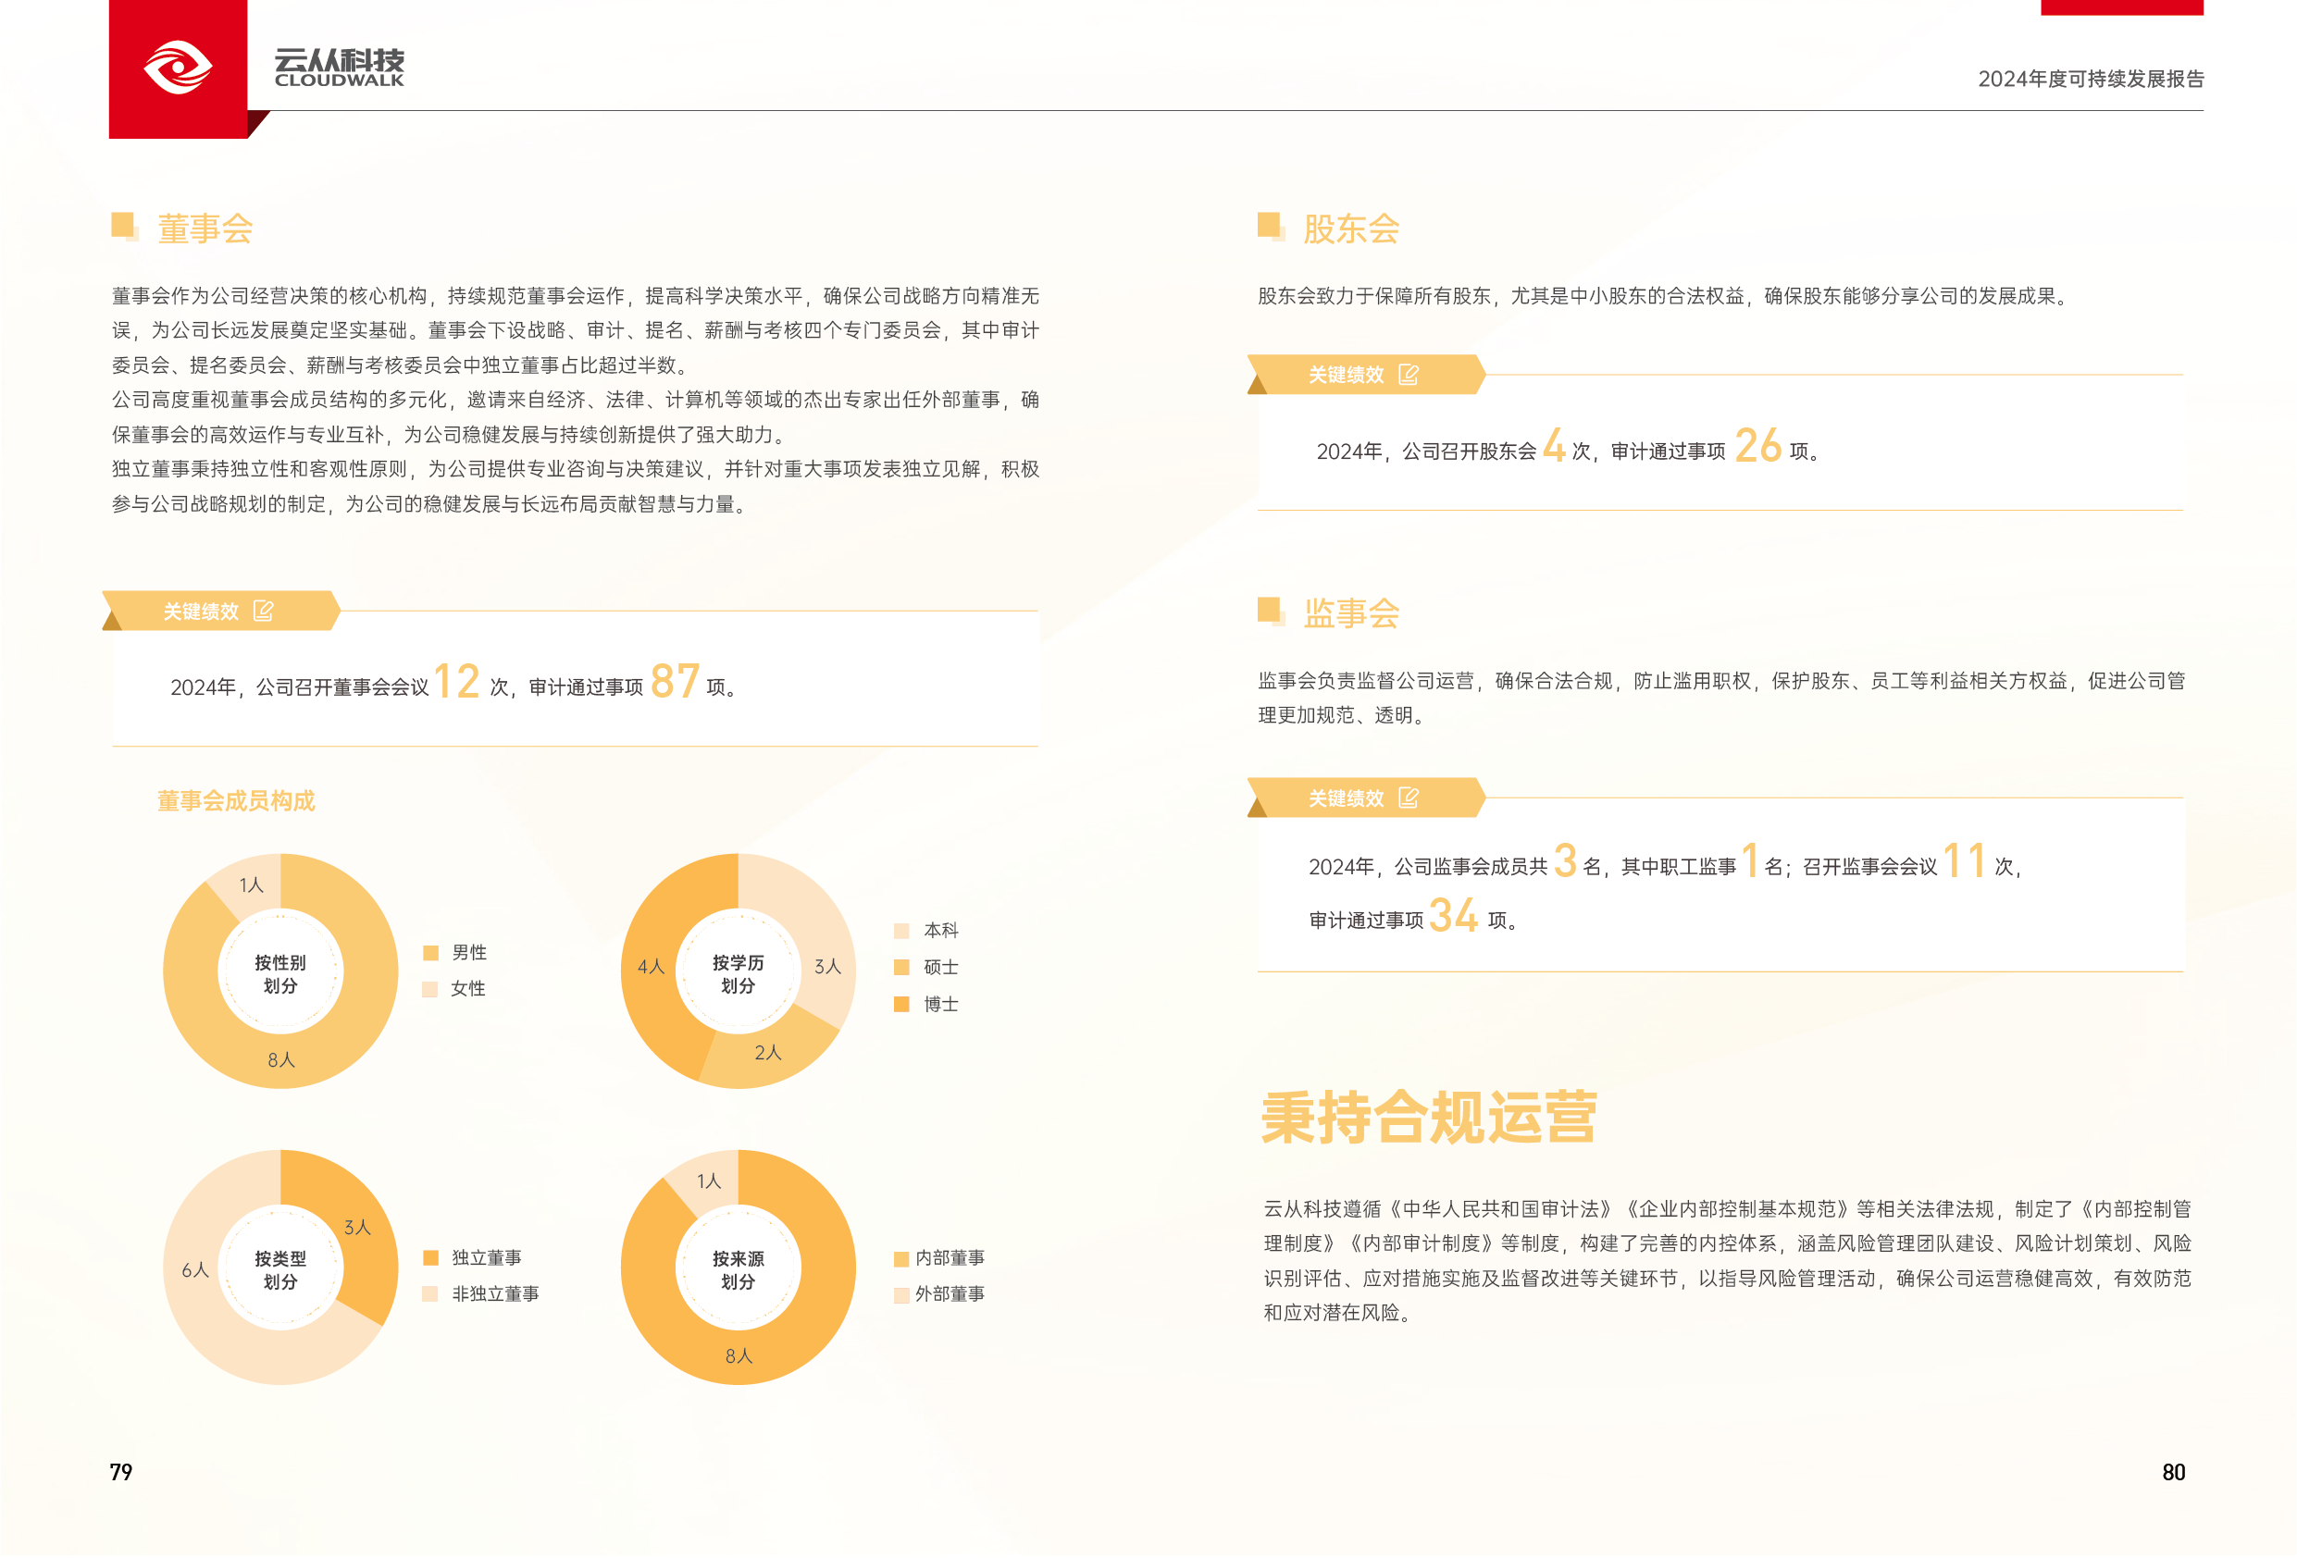Click the 董事会成员构成 subtitle

point(236,801)
